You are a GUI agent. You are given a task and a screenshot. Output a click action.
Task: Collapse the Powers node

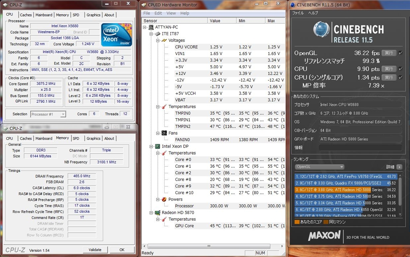158,199
